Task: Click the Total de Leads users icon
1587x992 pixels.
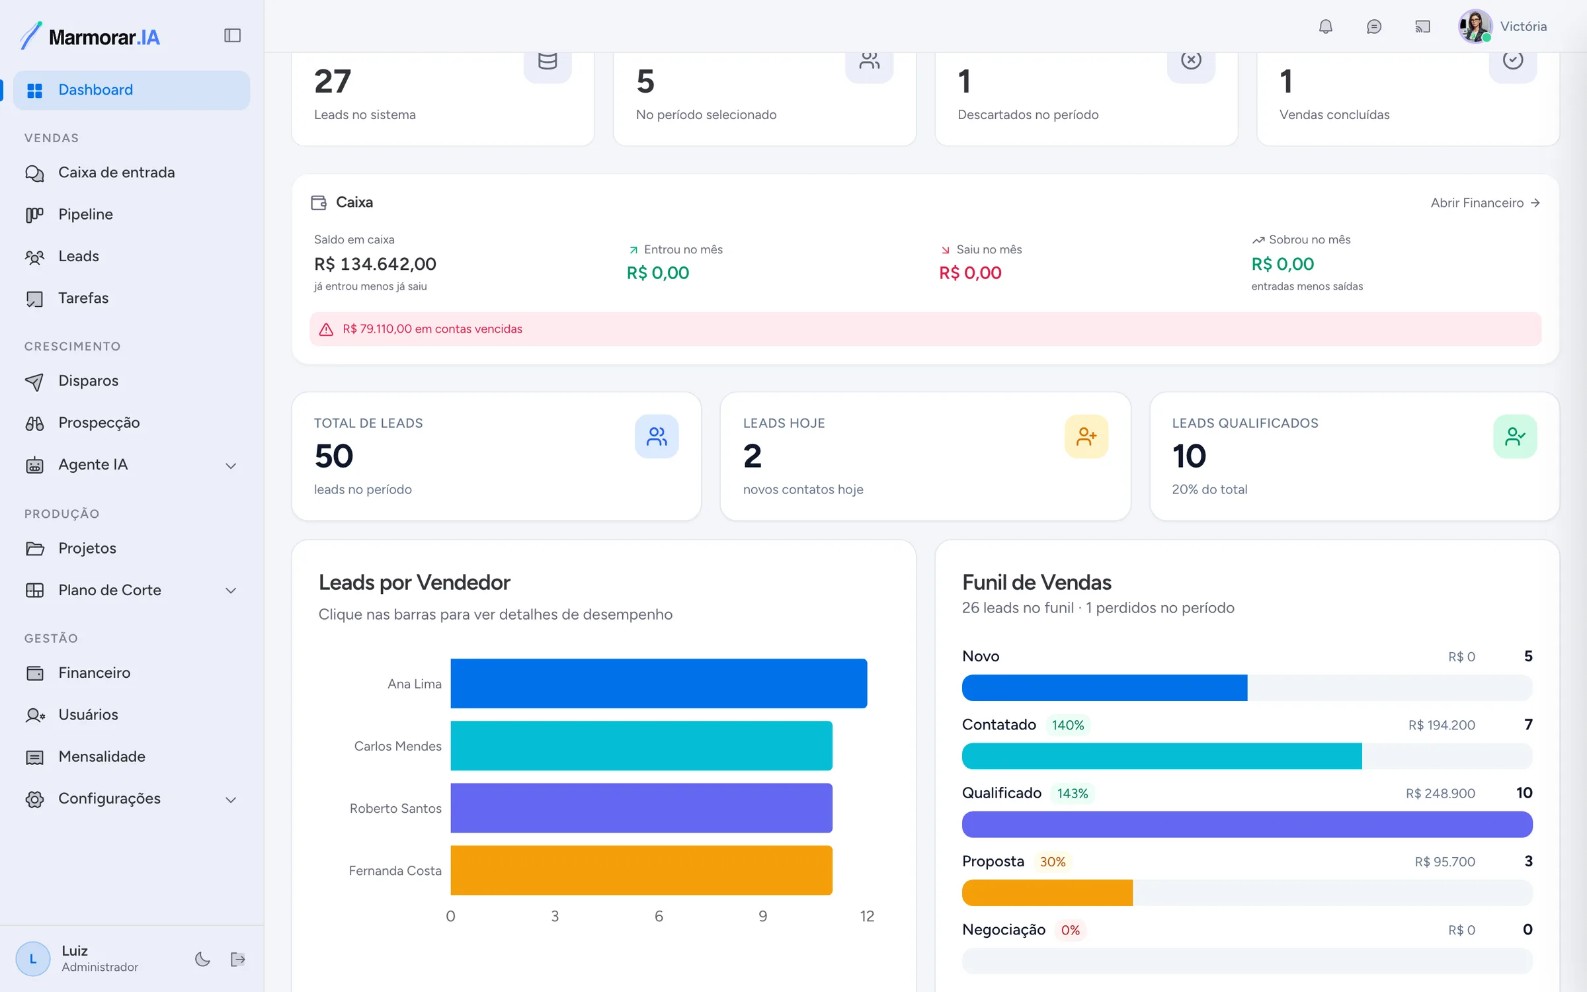Action: coord(657,436)
